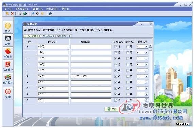Viewport: 194px width, 128px height.
Task: Click the install location field with 192.168.1.150
Action: (91, 76)
